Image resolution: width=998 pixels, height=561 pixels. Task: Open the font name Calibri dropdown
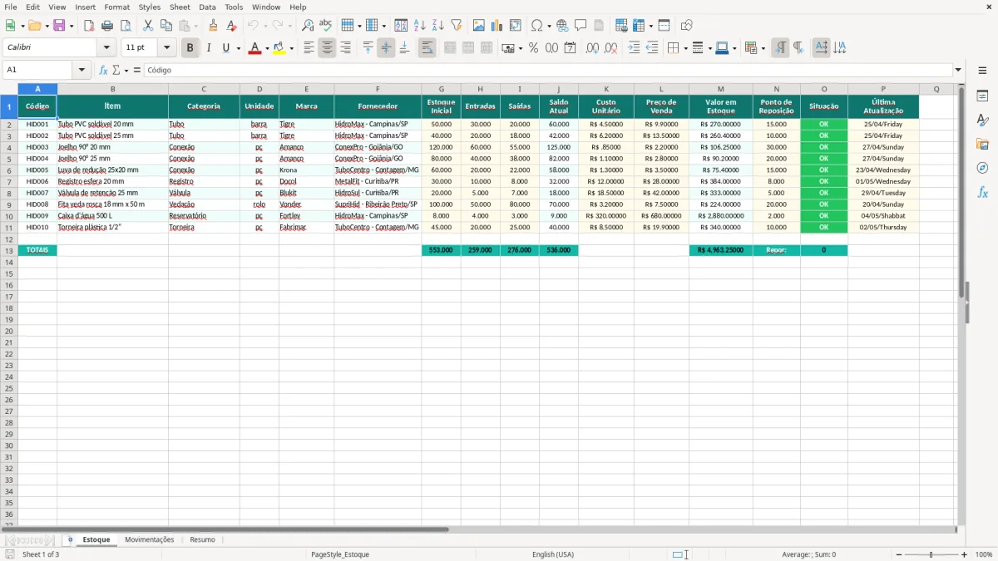click(x=106, y=48)
